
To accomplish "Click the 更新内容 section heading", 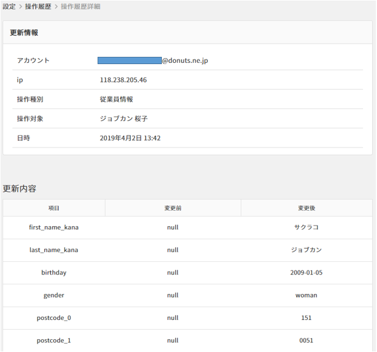I will (19, 189).
